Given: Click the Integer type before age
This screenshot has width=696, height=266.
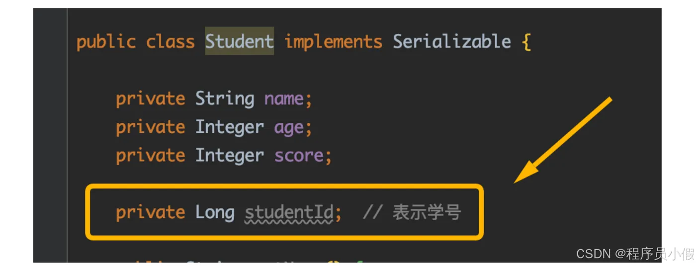Looking at the screenshot, I should tap(229, 127).
